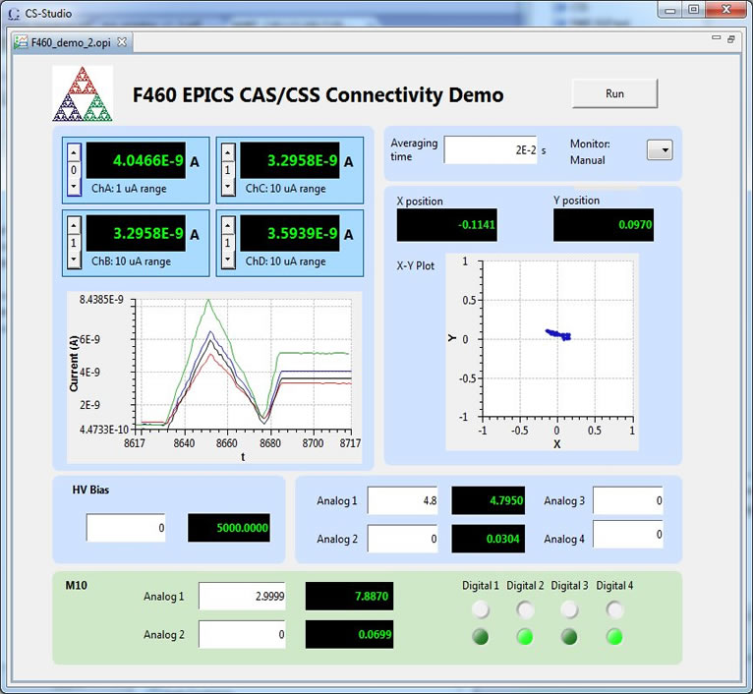Click the Averaging time input field
This screenshot has width=753, height=694.
(490, 150)
